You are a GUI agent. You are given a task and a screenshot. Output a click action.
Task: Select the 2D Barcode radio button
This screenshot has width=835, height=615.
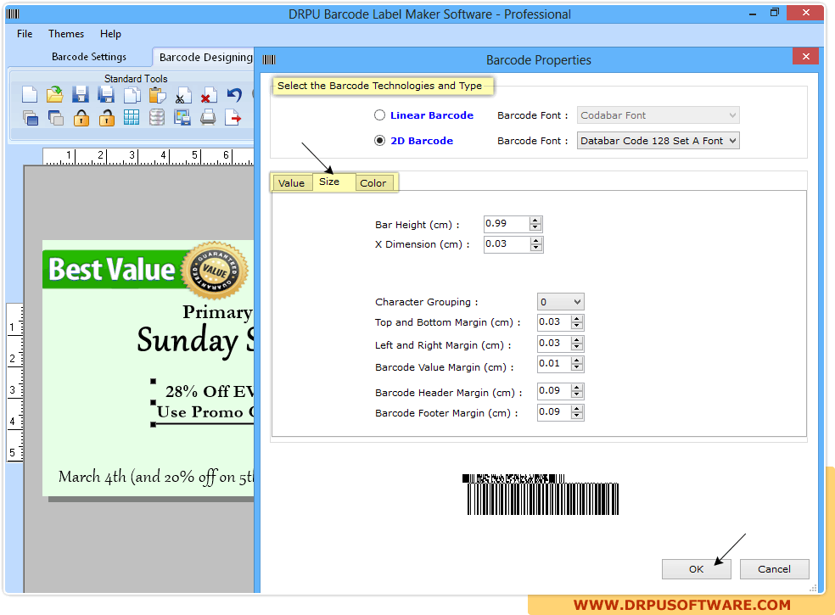379,141
